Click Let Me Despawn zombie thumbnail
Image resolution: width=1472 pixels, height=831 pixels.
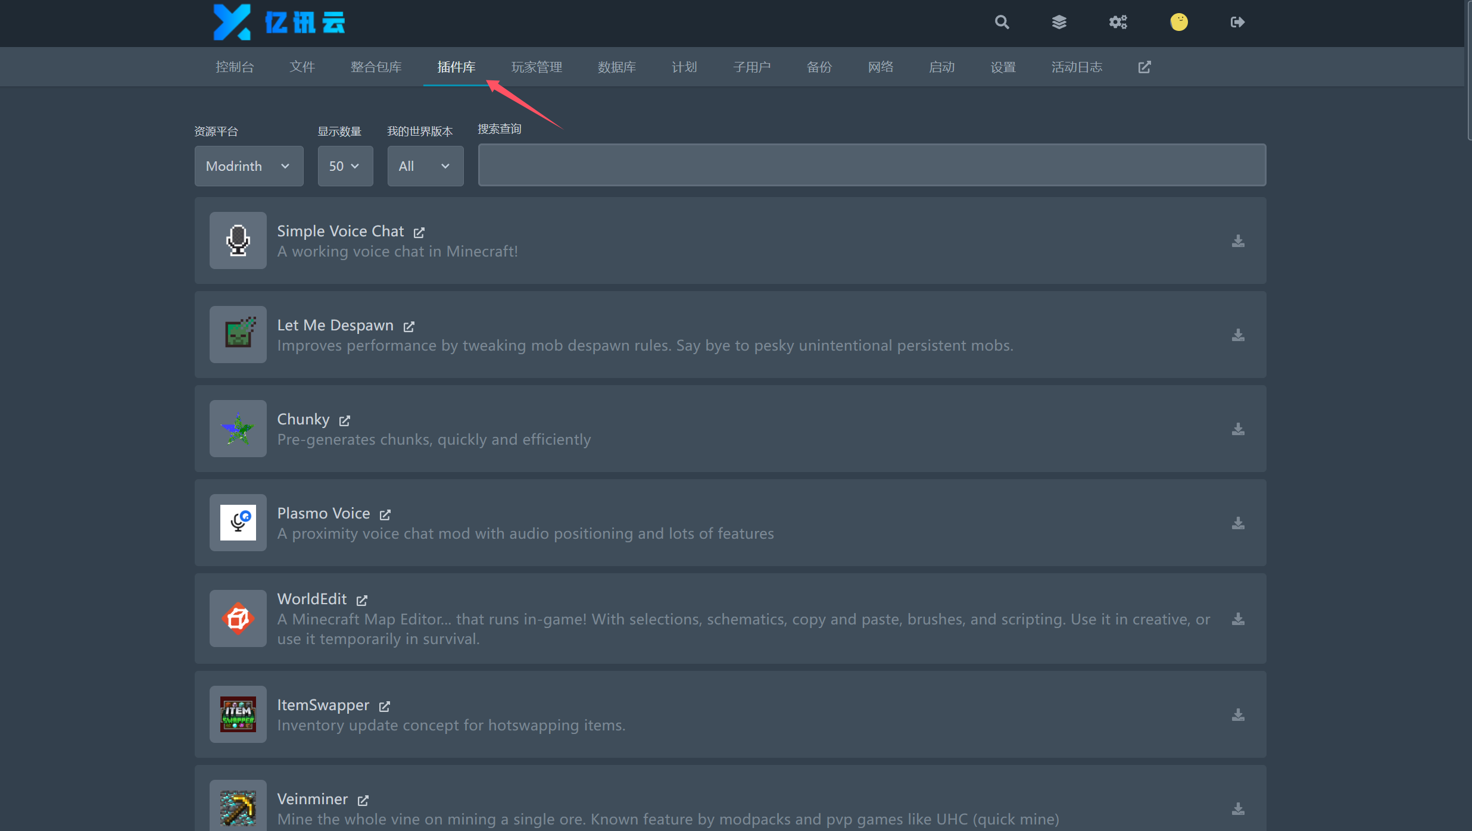point(238,335)
